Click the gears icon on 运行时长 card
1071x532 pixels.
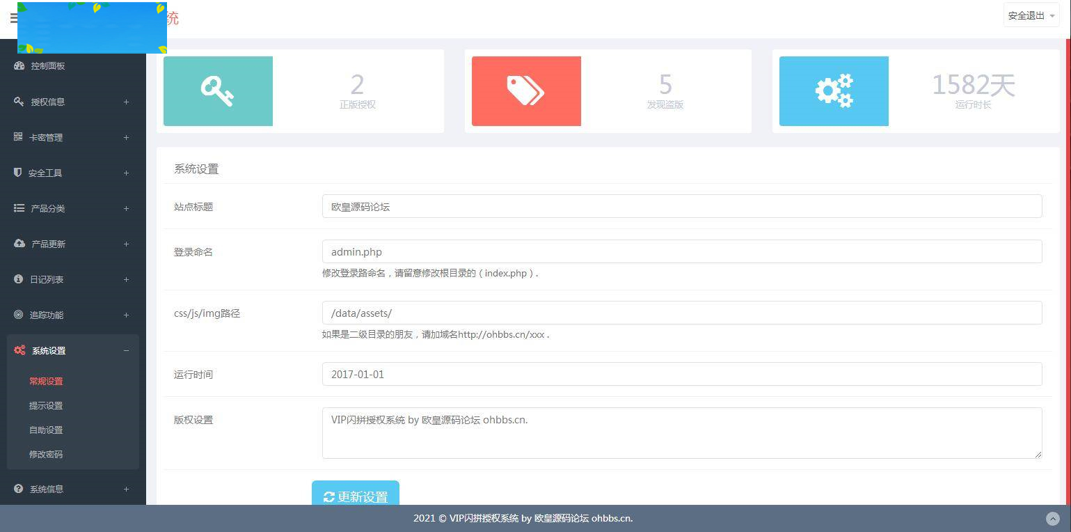[x=834, y=91]
